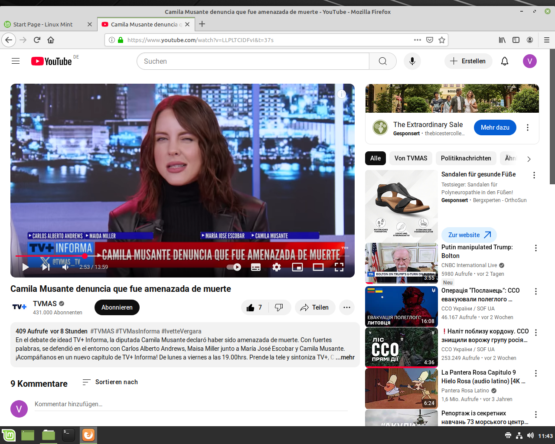Image resolution: width=555 pixels, height=444 pixels.
Task: Enter fullscreen mode
Action: 339,267
